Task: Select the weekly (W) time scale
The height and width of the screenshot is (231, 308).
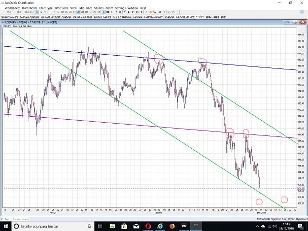Action: tap(95, 12)
